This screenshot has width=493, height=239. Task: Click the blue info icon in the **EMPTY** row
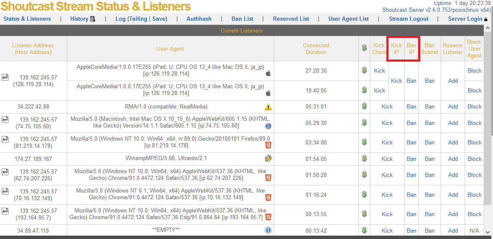click(268, 231)
